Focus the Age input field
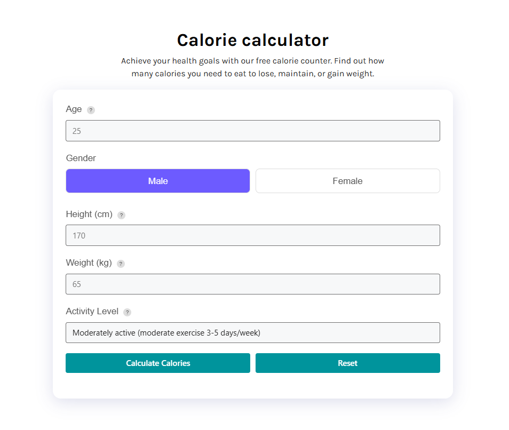 (252, 131)
